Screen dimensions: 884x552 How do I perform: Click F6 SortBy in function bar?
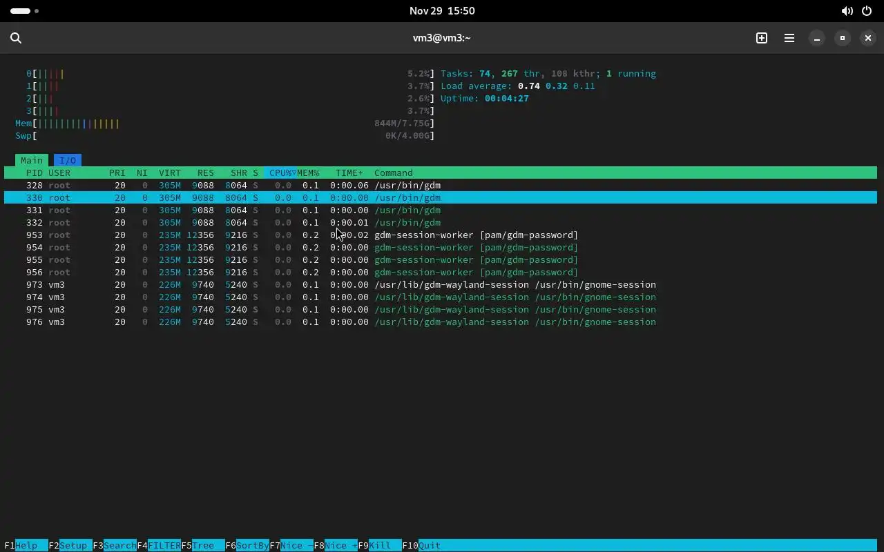click(x=247, y=545)
